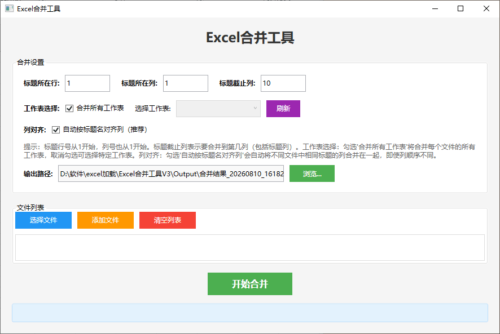Focus the 标题所在列 input field
The image size is (500, 334).
(x=186, y=83)
